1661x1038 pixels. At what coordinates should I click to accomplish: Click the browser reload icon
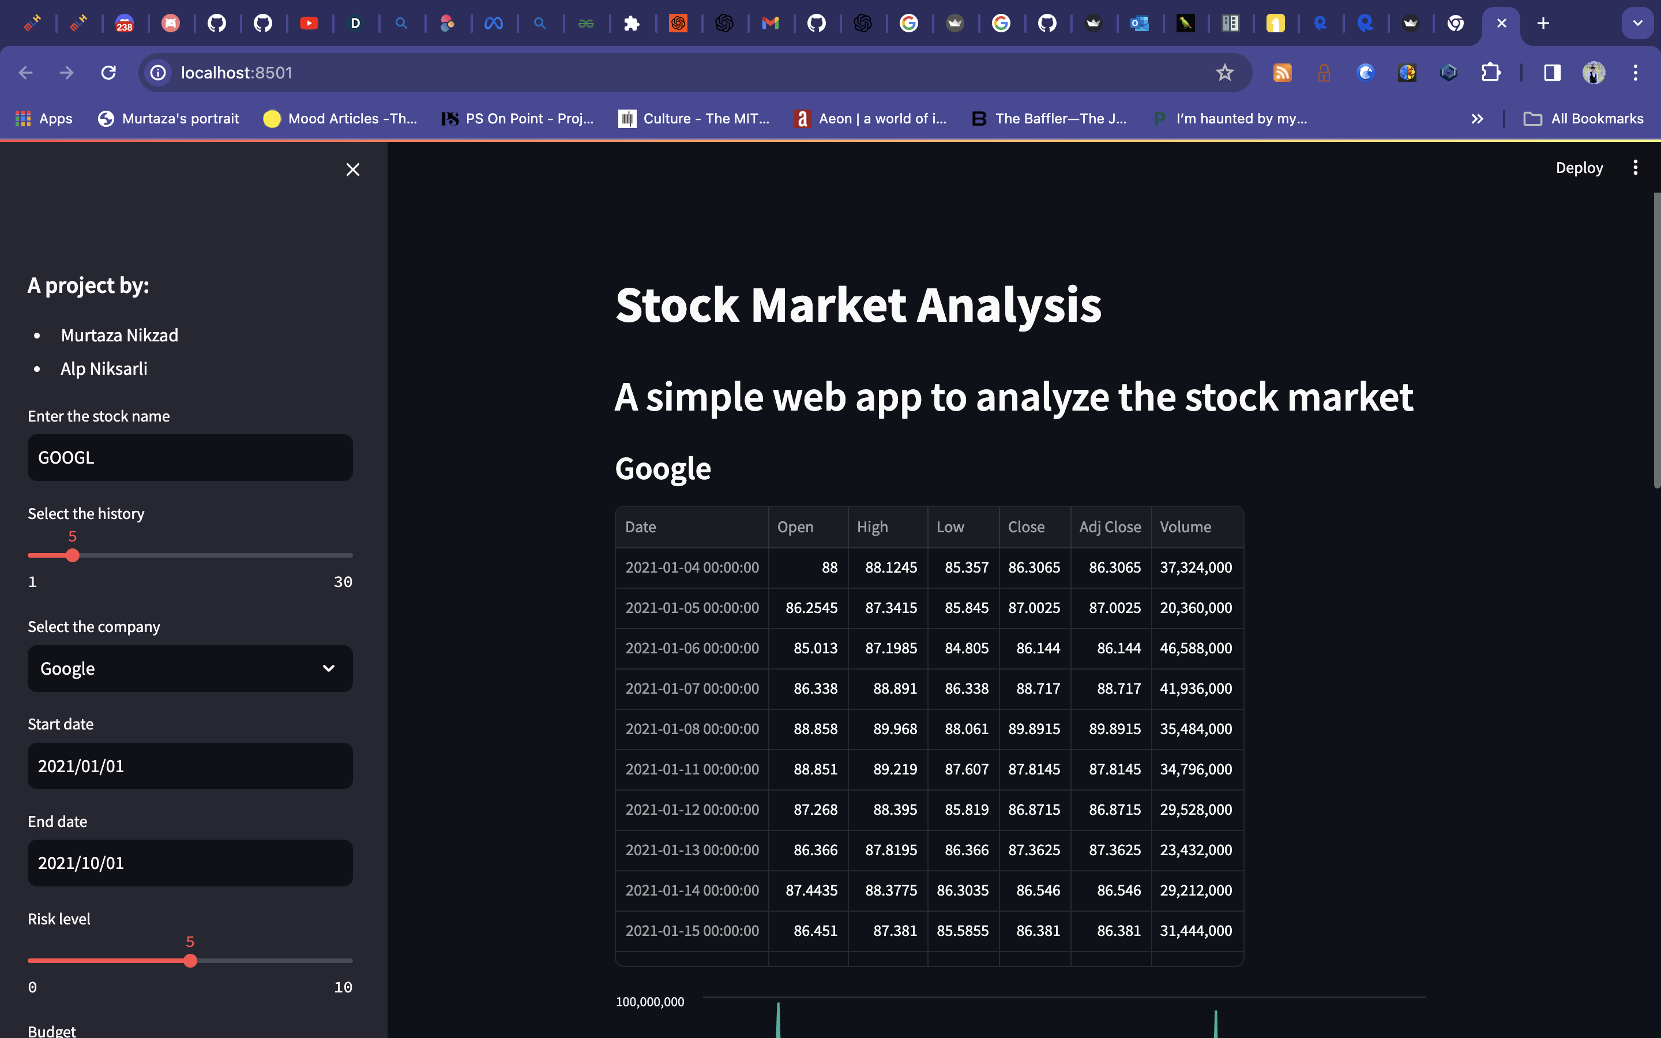108,73
